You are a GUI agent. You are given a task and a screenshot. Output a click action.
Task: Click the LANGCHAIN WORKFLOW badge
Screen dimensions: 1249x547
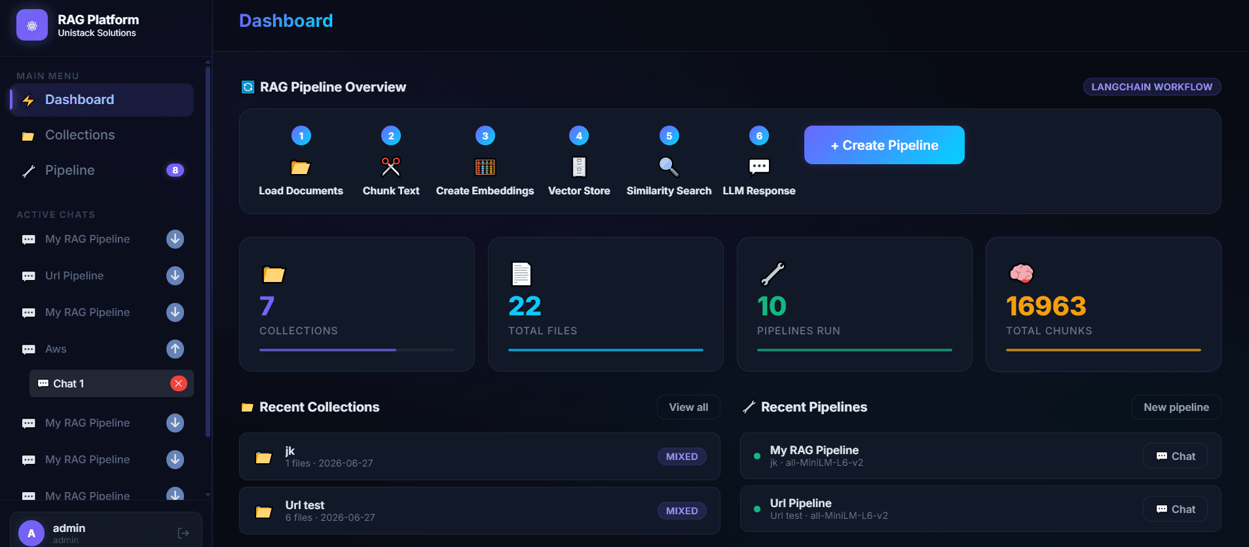(x=1152, y=87)
